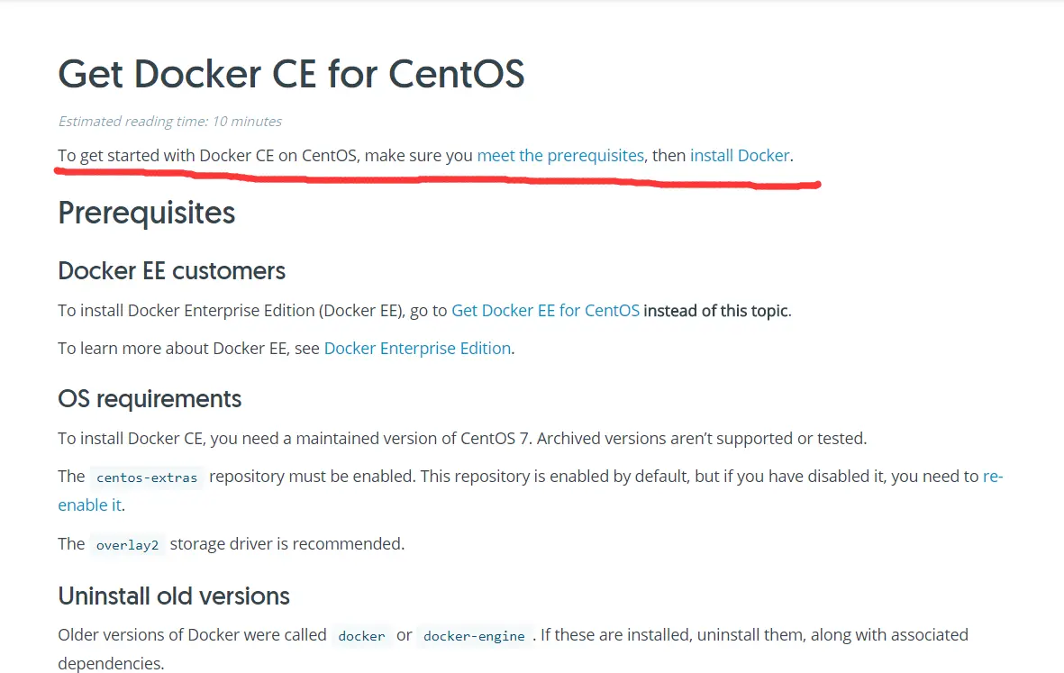The height and width of the screenshot is (673, 1064).
Task: Click the "docker-engine" inline code
Action: coord(474,636)
